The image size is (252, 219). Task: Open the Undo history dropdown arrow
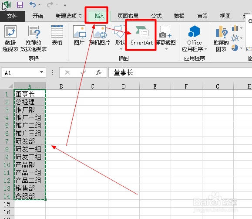click(39, 5)
